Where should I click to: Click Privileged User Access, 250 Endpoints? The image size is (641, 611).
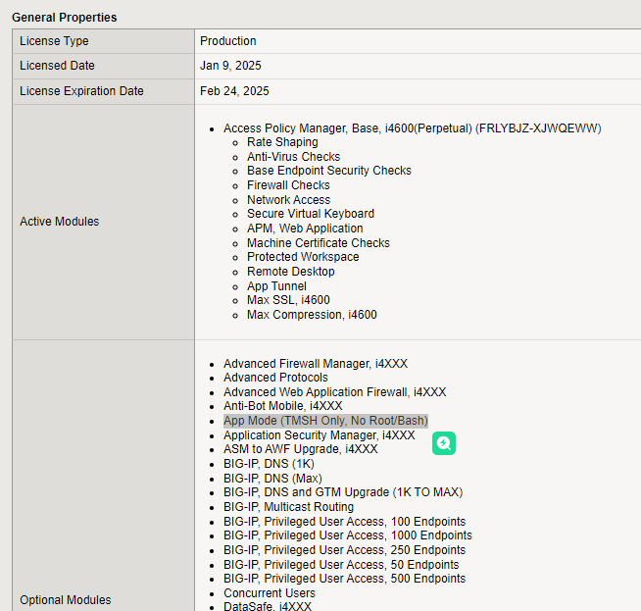(x=345, y=550)
